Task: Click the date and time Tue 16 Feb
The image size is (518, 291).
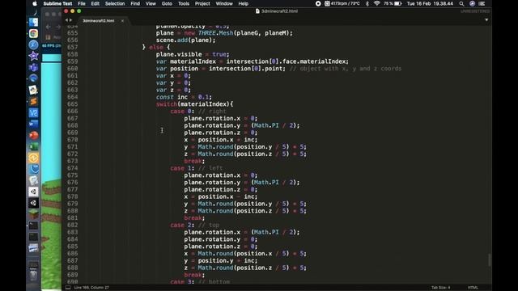Action: (x=430, y=3)
